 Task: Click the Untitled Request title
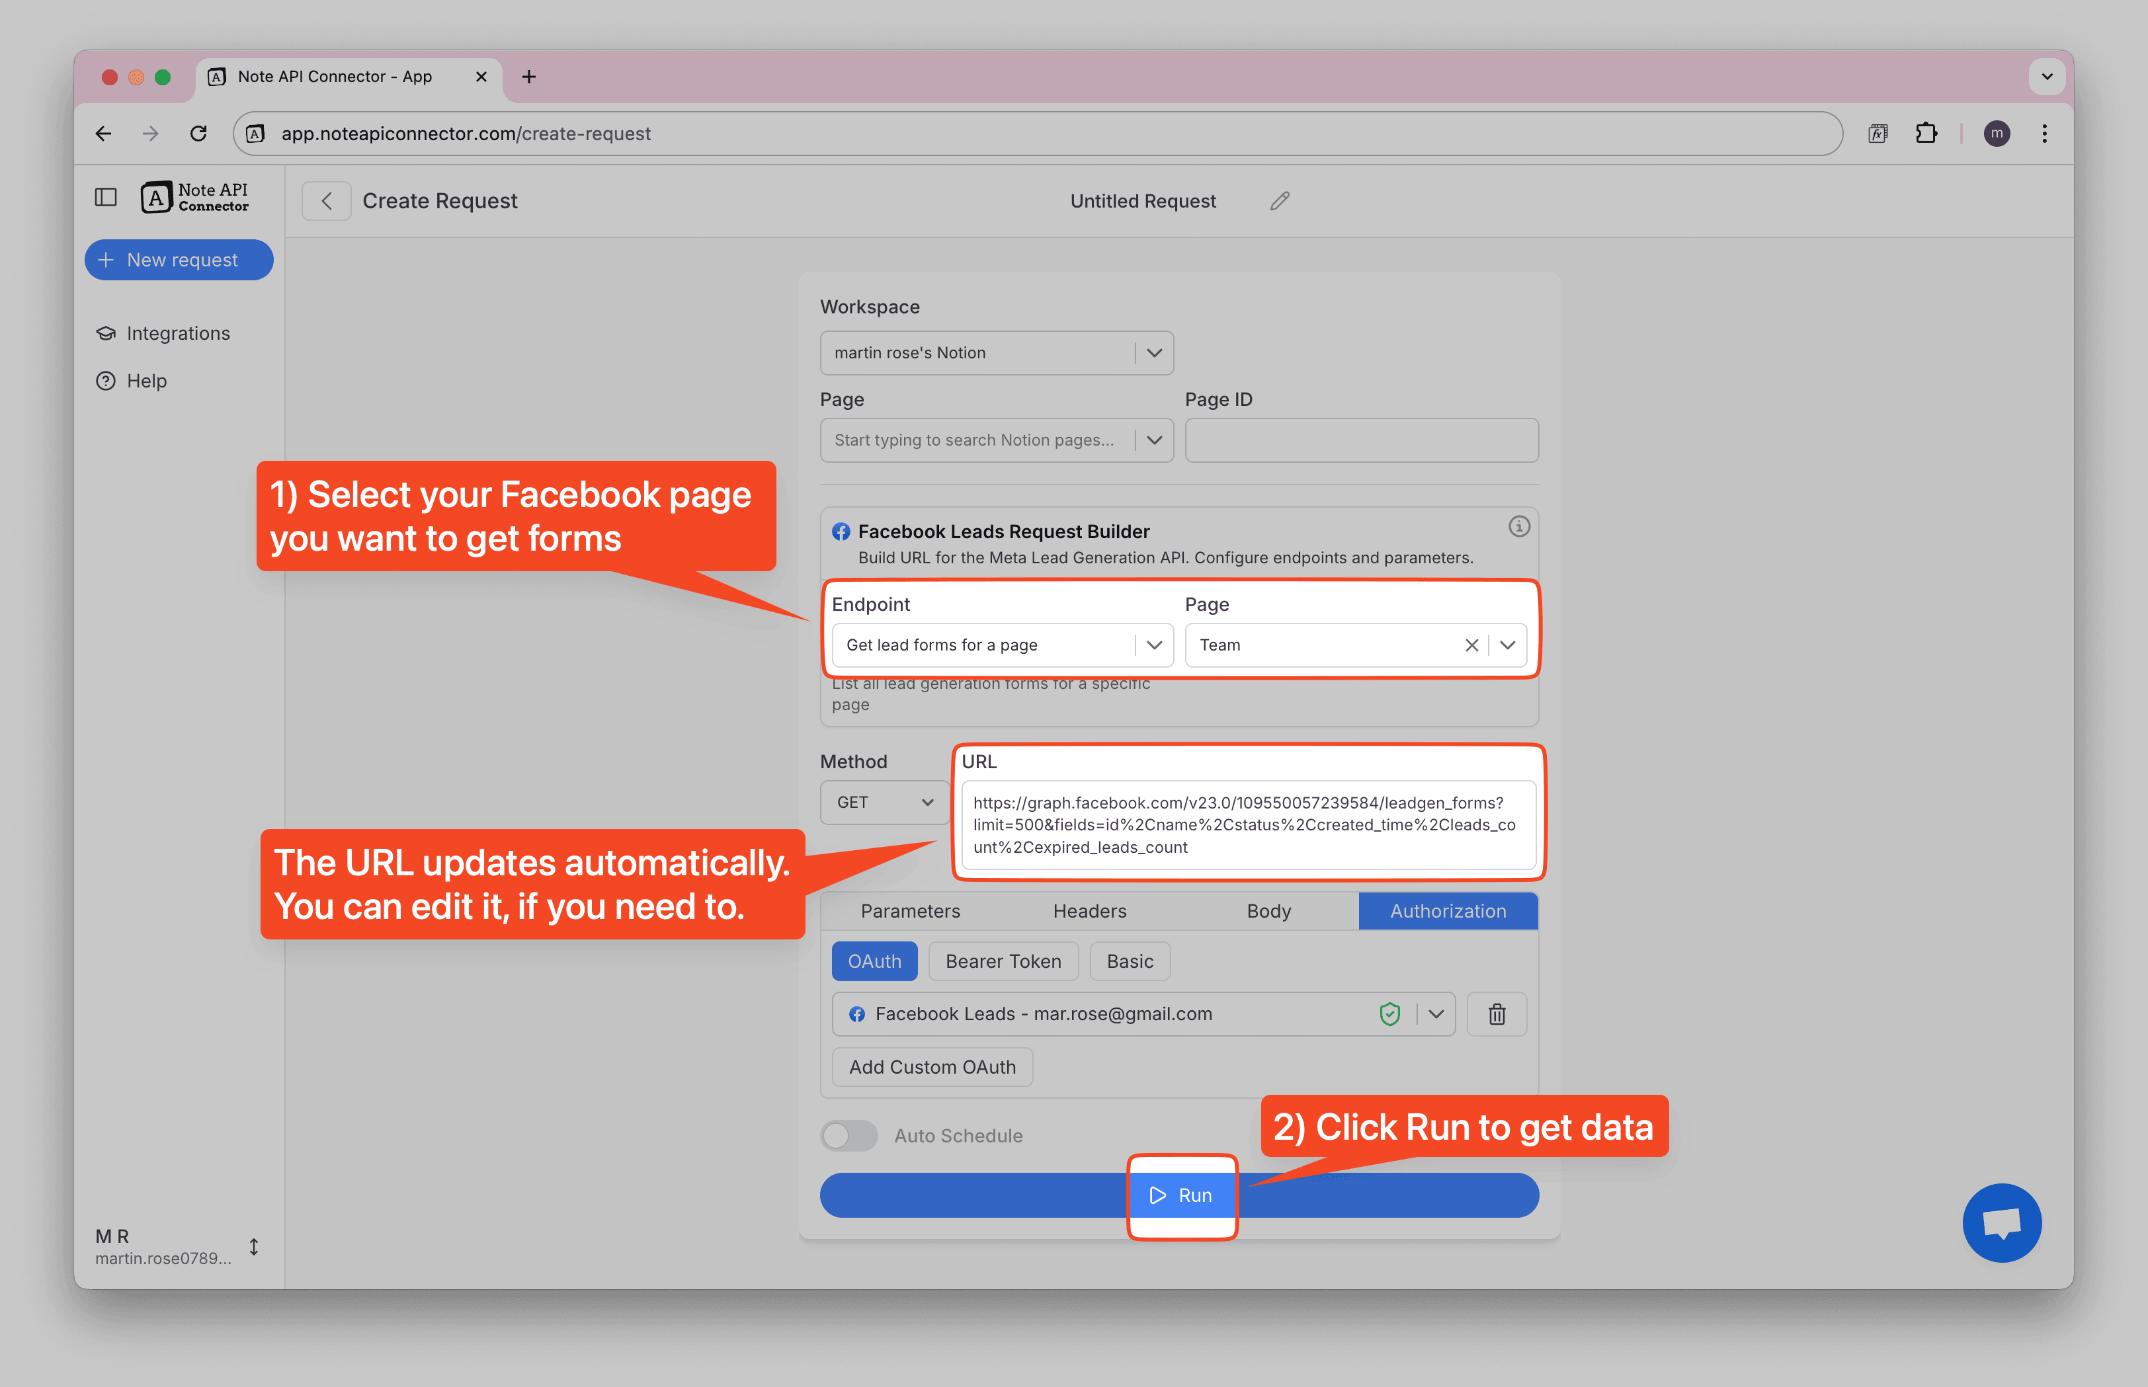(x=1143, y=201)
